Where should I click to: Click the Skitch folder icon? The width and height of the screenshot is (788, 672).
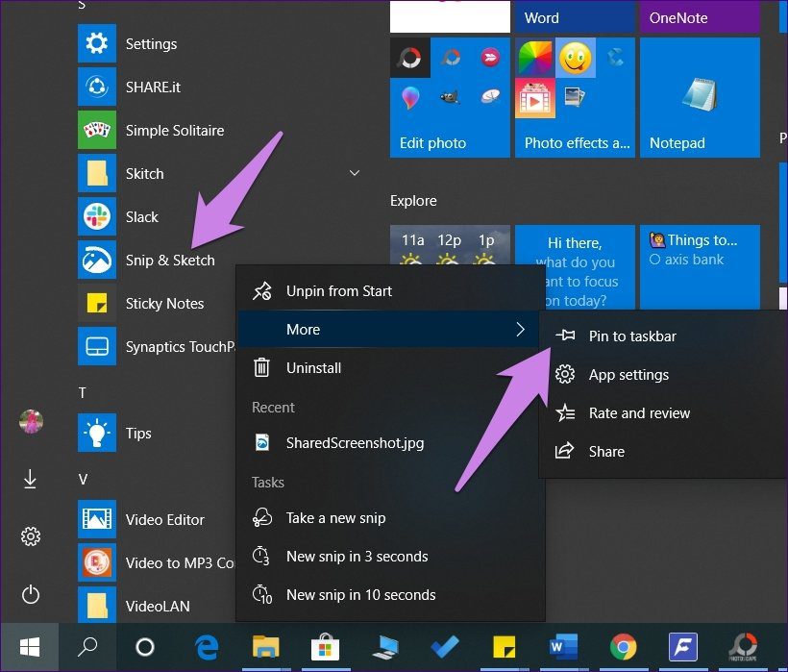(x=97, y=173)
